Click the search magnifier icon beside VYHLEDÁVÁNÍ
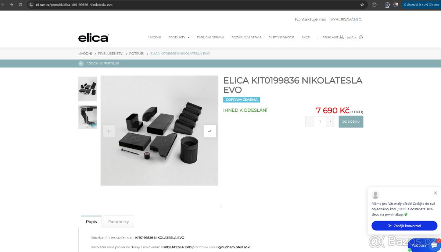The width and height of the screenshot is (441, 252). pyautogui.click(x=360, y=20)
